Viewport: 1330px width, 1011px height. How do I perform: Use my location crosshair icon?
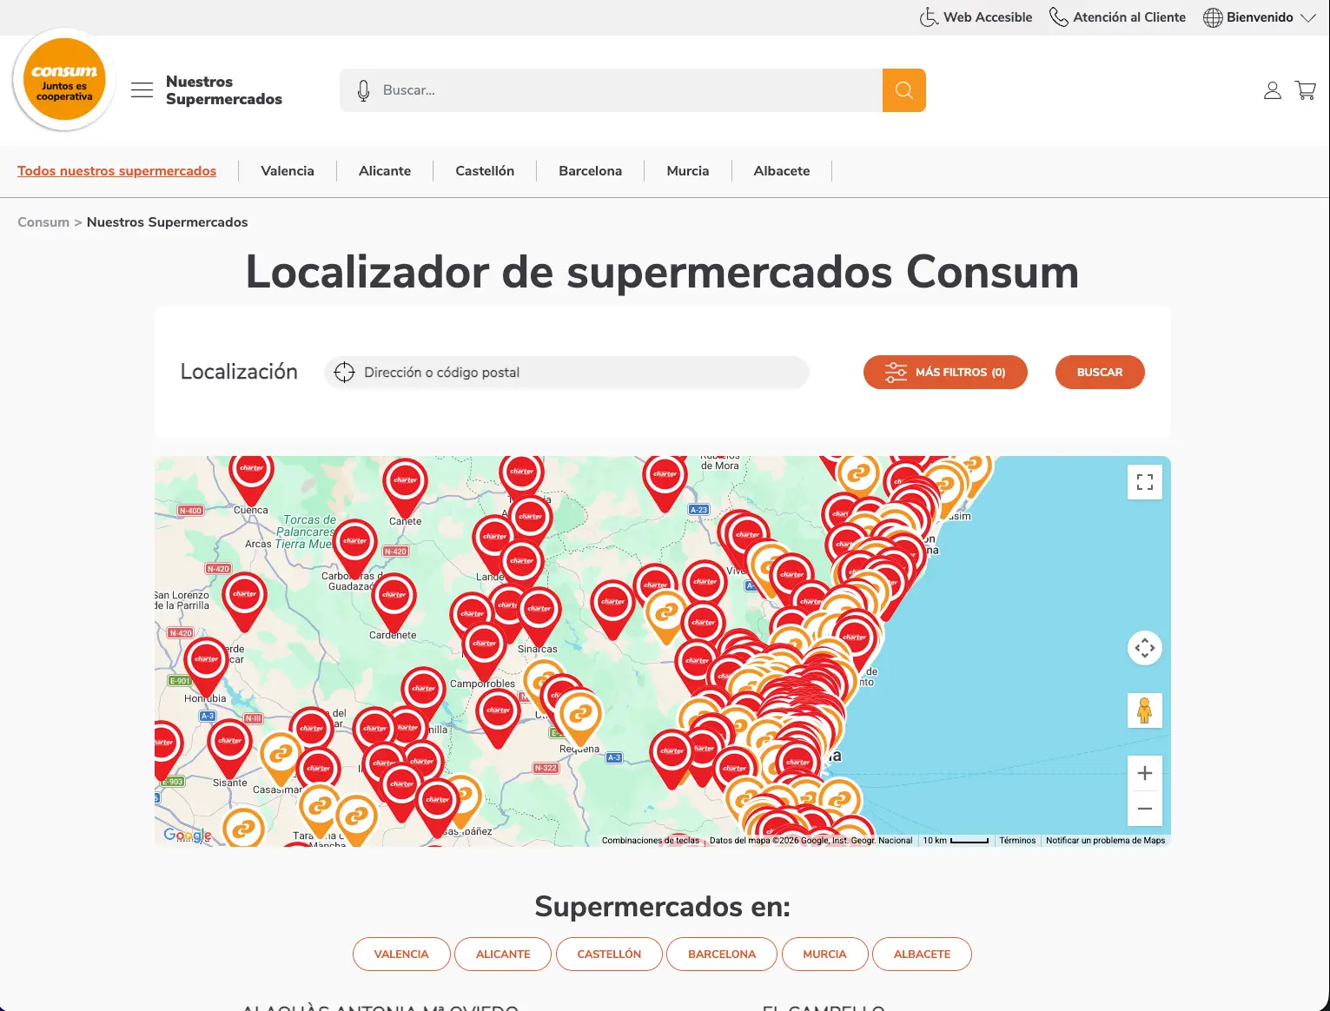coord(345,373)
